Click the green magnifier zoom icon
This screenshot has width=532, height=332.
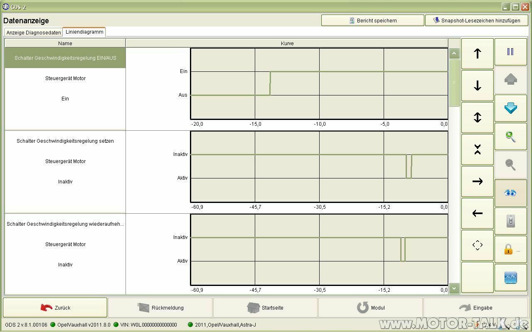pyautogui.click(x=510, y=137)
